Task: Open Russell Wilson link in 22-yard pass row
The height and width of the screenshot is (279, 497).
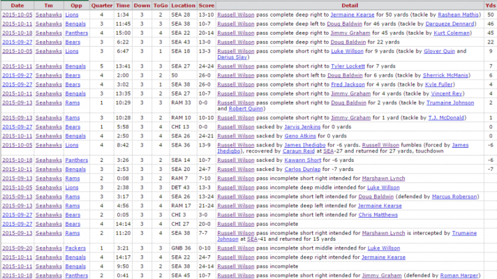Action: click(235, 42)
